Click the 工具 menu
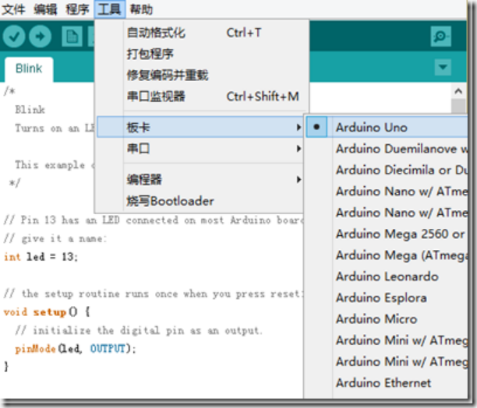477x408 pixels. (x=110, y=9)
